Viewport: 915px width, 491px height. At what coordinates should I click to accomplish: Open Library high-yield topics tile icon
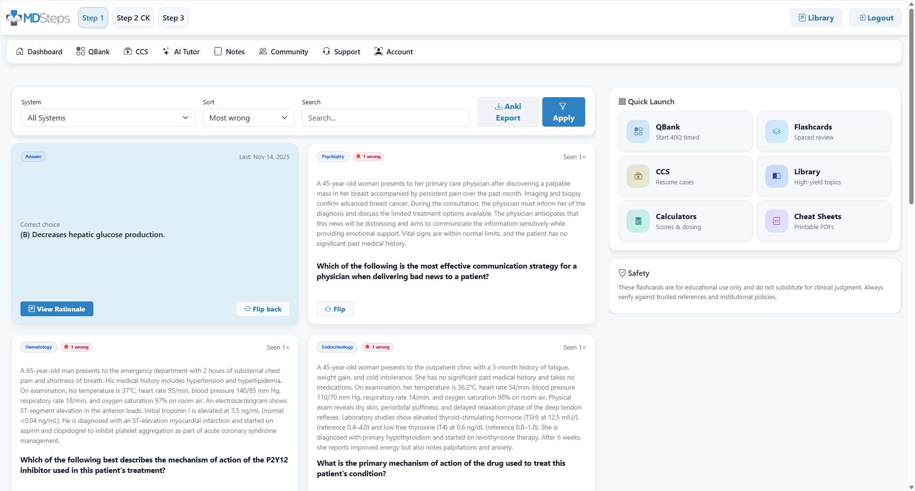[776, 177]
